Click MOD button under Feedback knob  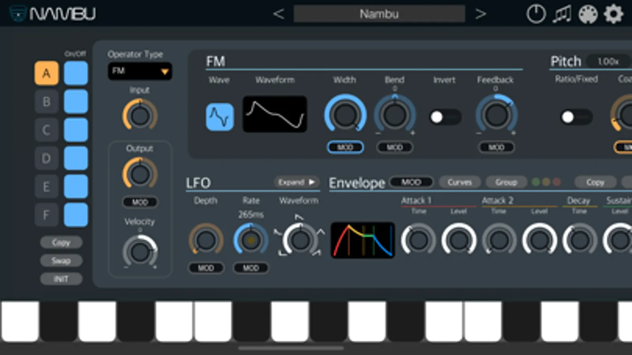[x=496, y=147]
